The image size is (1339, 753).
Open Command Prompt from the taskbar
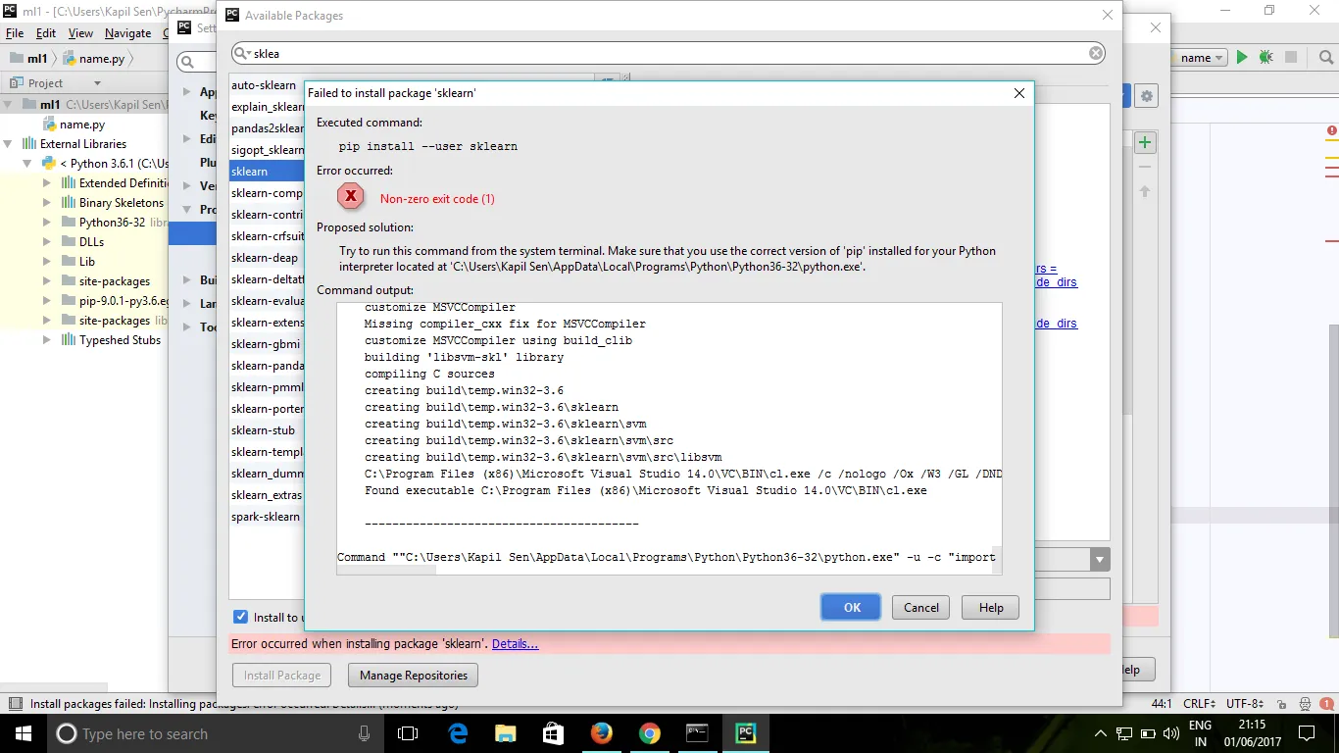click(x=697, y=733)
